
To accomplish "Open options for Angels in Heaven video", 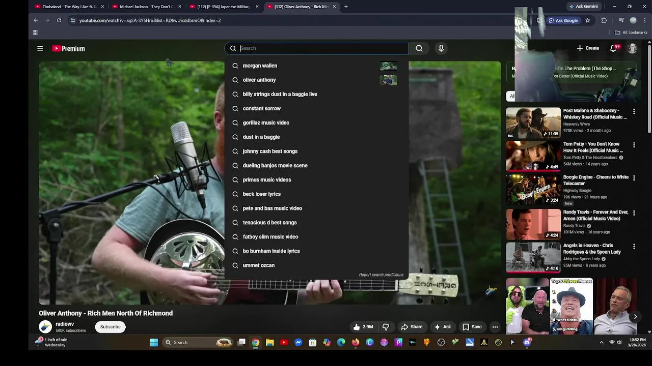I will [x=634, y=246].
